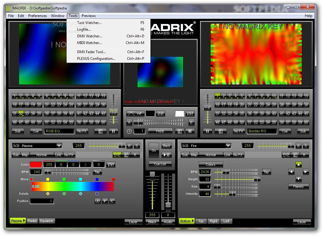Pause the RGB EQ storage playback
The width and height of the screenshot is (323, 236).
click(x=113, y=131)
